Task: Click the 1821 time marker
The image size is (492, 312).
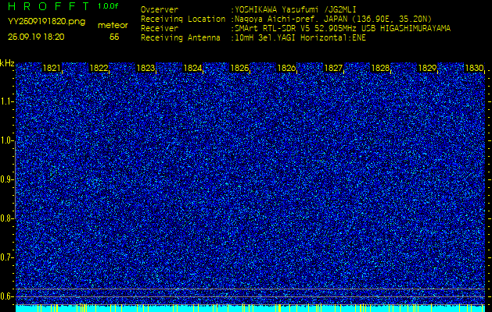Action: tap(52, 69)
